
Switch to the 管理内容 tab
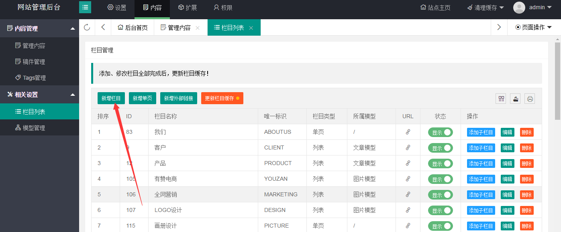(175, 28)
